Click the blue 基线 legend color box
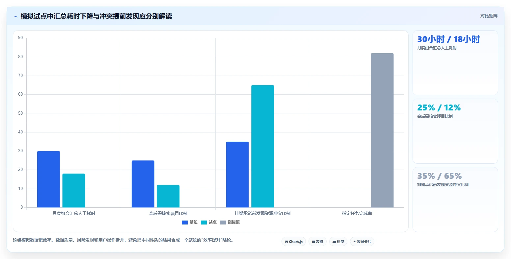 point(185,223)
